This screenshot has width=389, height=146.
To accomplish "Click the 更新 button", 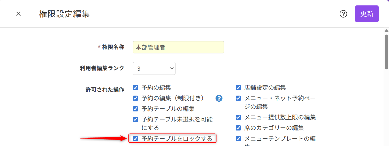I will (367, 14).
